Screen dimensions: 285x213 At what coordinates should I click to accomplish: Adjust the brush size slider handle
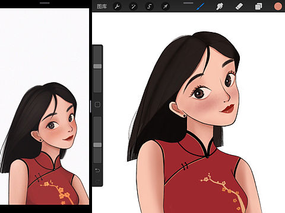[97, 66]
